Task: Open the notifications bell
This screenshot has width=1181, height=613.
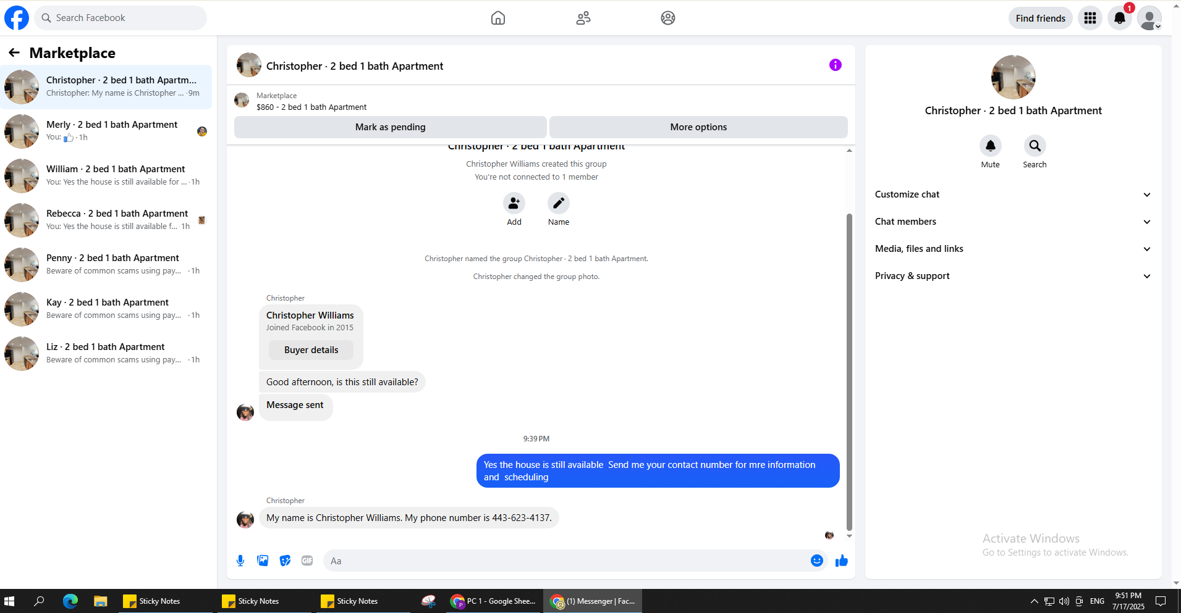Action: 1120,18
